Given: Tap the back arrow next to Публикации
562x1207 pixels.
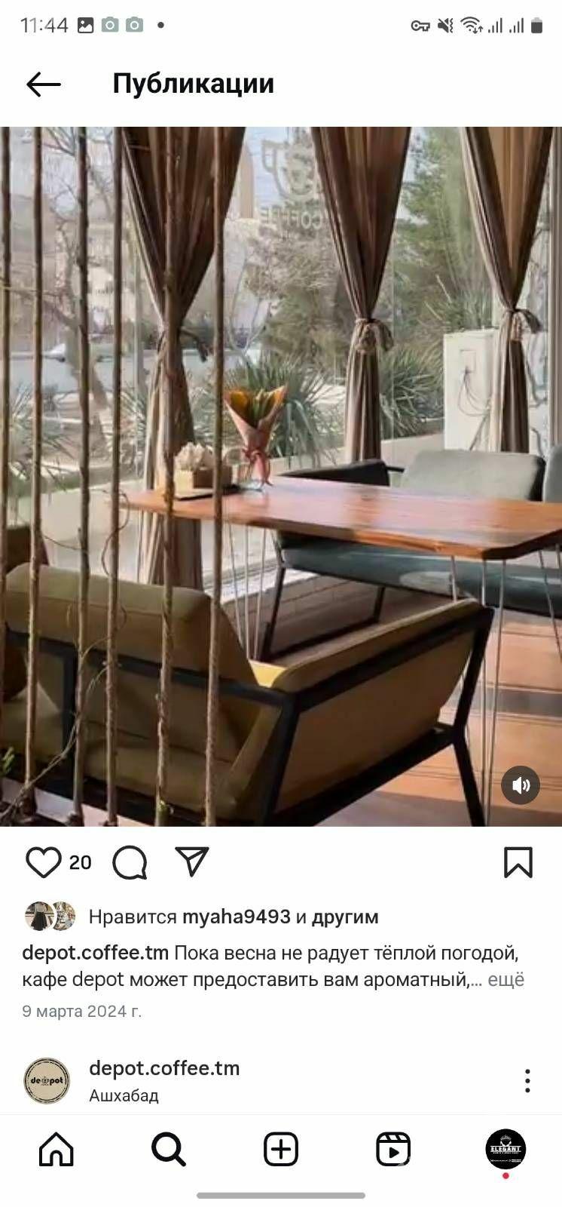Looking at the screenshot, I should [44, 84].
